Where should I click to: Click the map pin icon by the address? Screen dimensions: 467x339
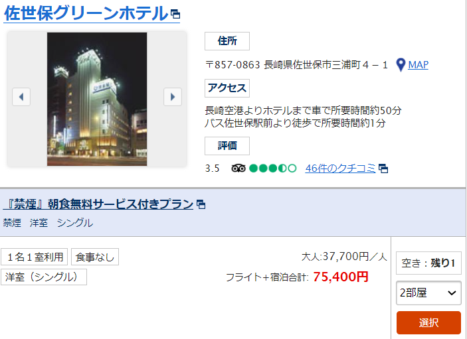point(401,64)
